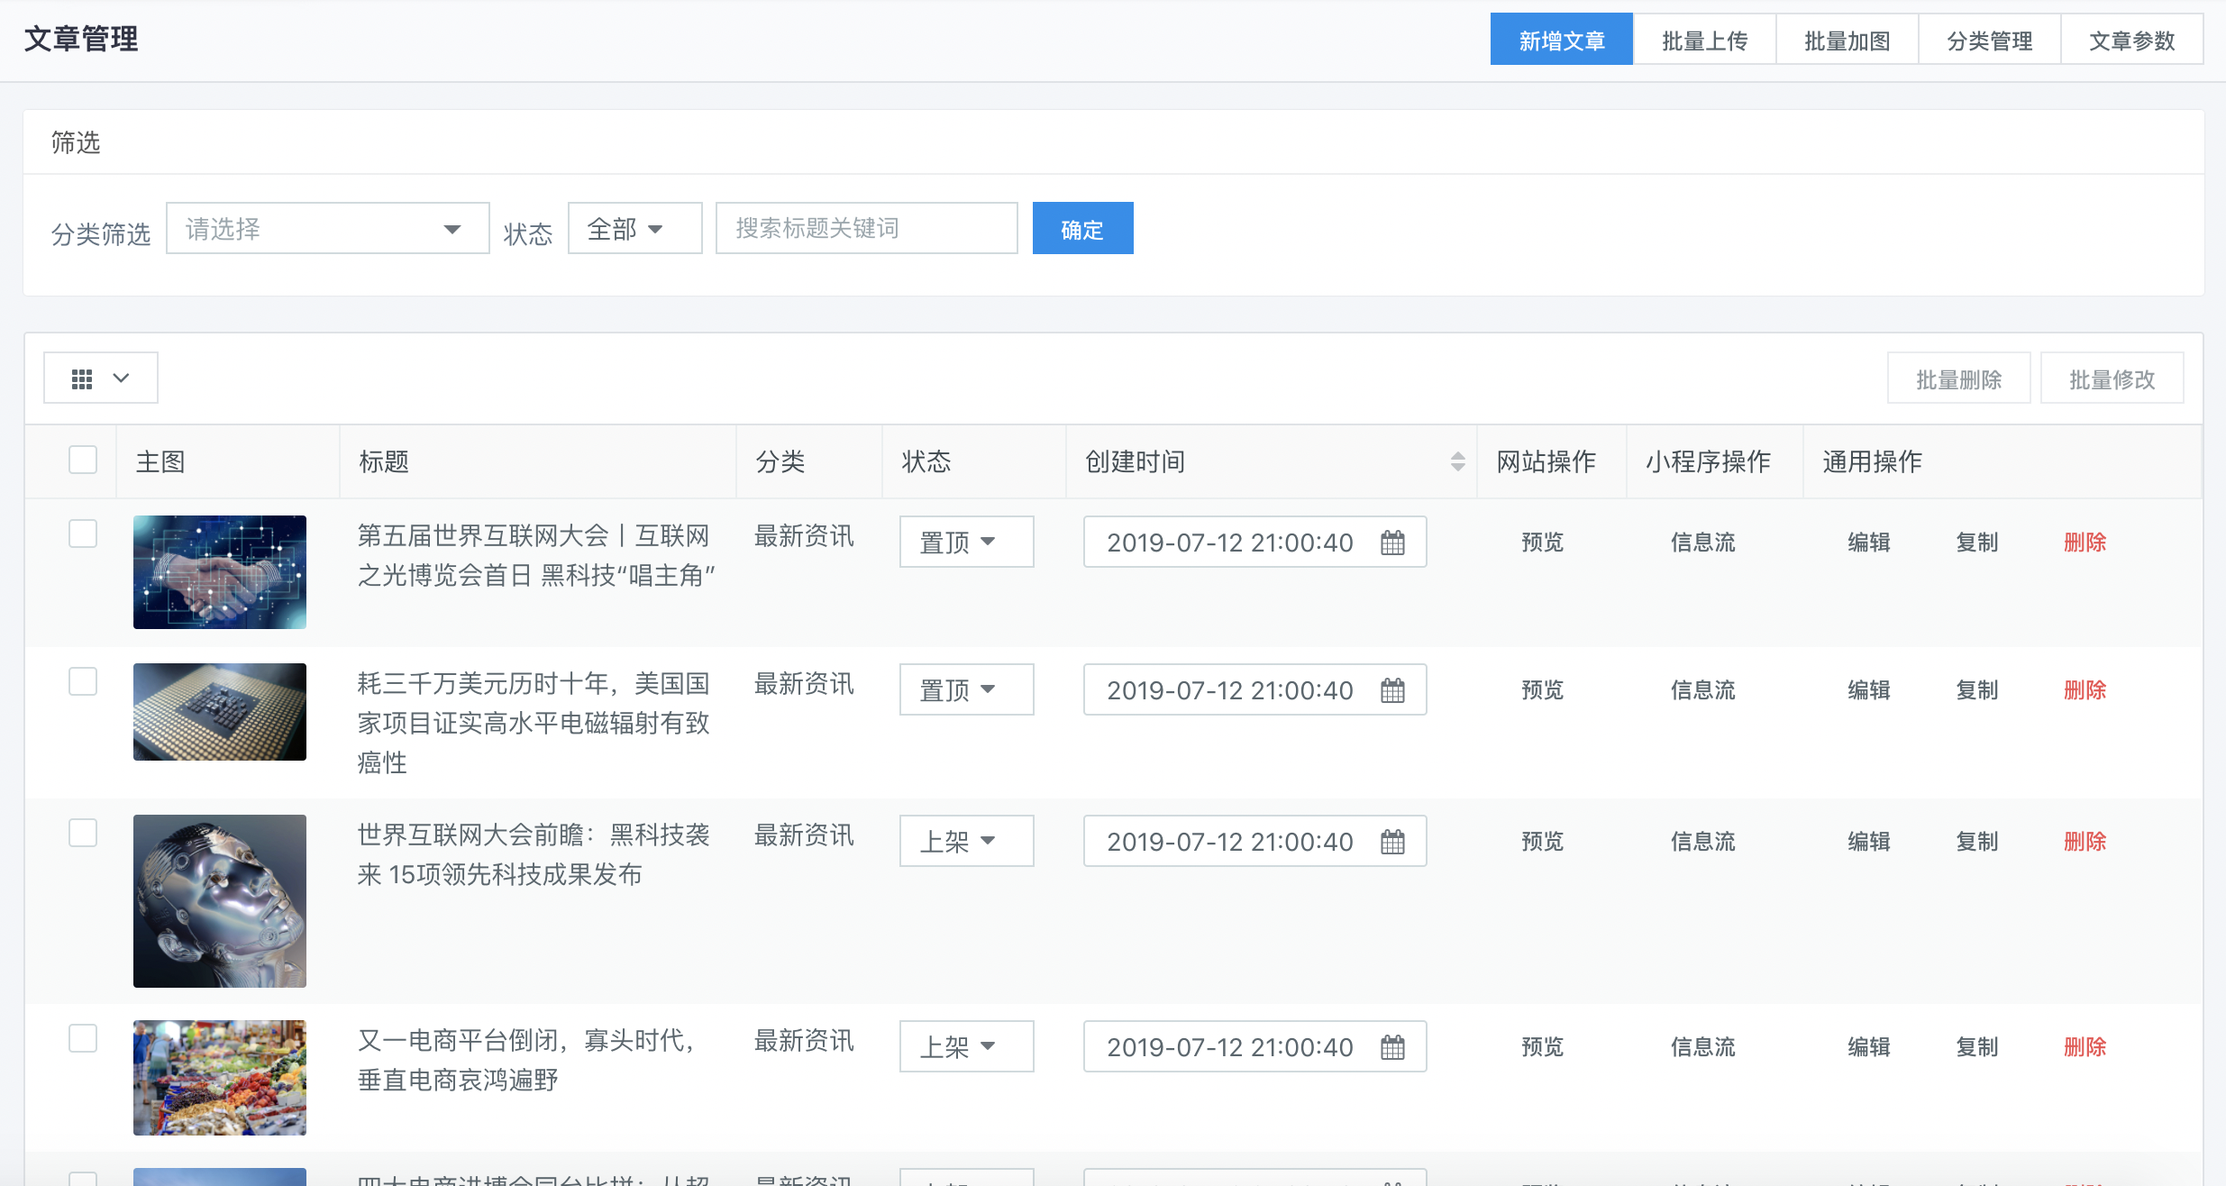Click 编辑 for 耗三千万美元 article
Image resolution: width=2226 pixels, height=1186 pixels.
tap(1868, 690)
